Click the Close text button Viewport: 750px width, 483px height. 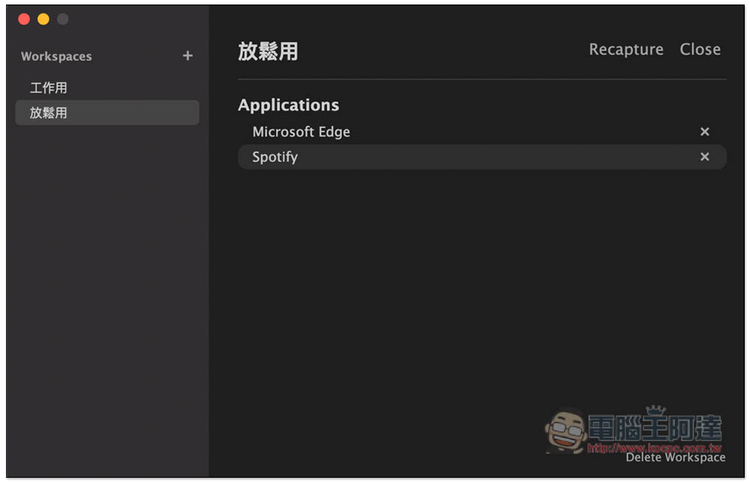(700, 49)
